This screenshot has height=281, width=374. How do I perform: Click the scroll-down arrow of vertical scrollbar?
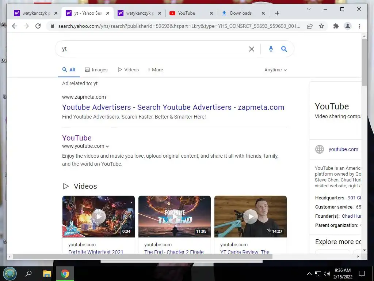pos(364,250)
